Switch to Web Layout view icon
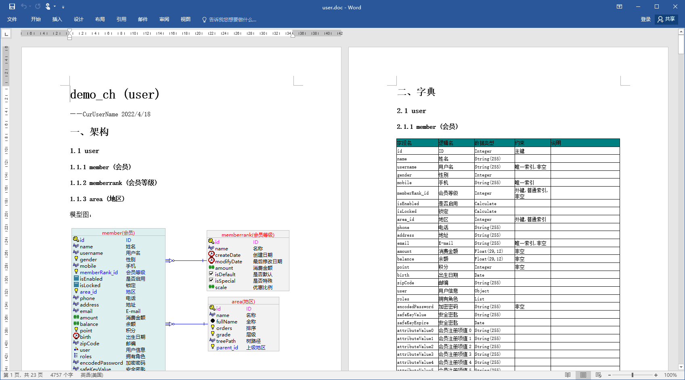Viewport: 685px width, 380px height. point(599,375)
